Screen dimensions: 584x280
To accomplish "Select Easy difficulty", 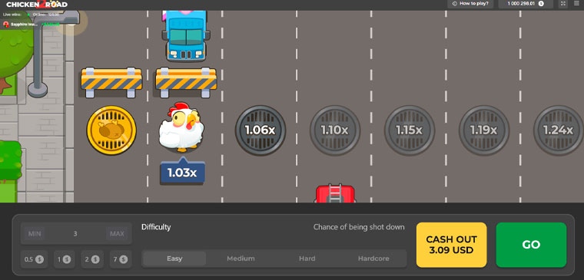I will [174, 259].
